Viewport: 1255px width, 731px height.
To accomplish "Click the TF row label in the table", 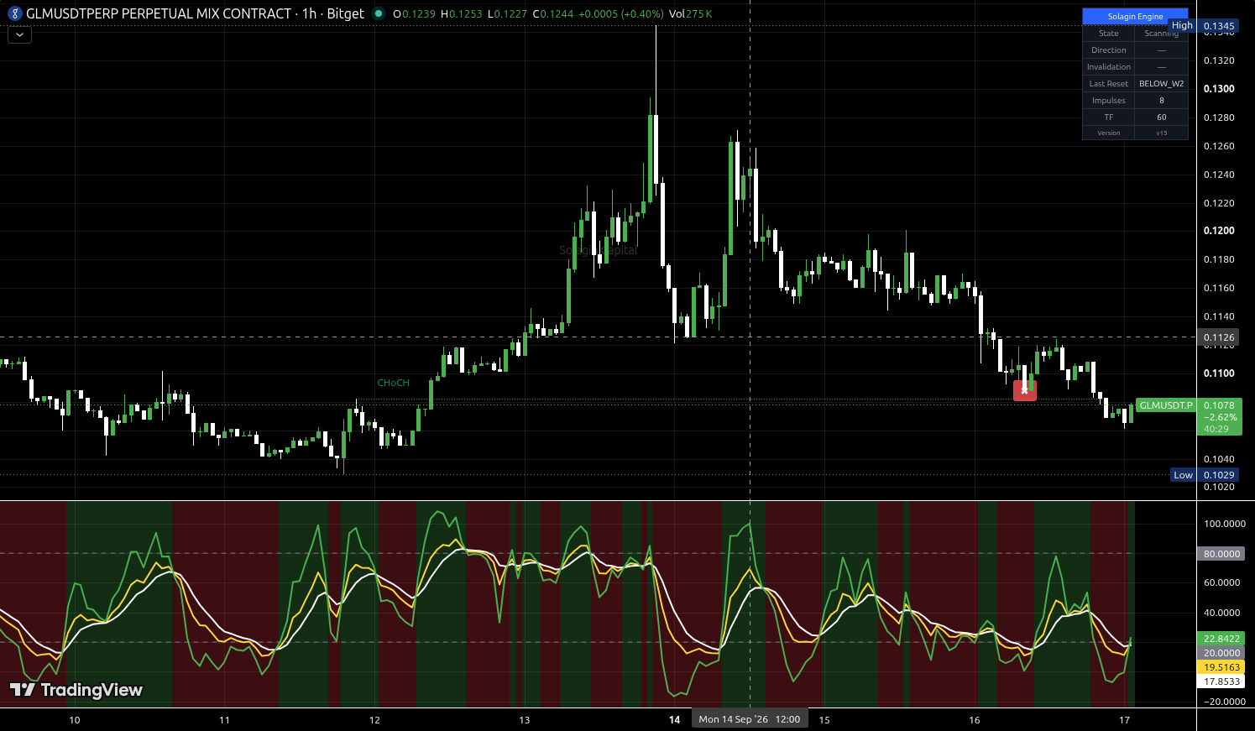I will 1109,117.
